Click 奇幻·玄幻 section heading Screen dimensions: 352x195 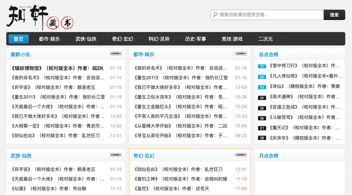(x=144, y=156)
